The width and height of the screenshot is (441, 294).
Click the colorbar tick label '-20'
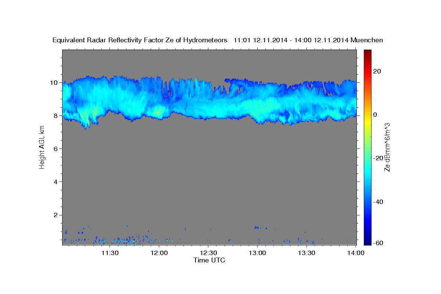click(378, 158)
